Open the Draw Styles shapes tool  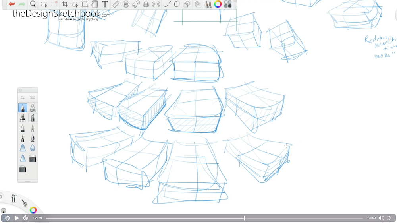point(187,4)
